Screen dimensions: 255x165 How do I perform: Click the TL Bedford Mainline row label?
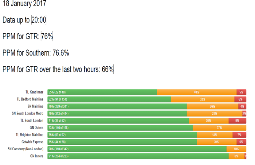(x=30, y=99)
